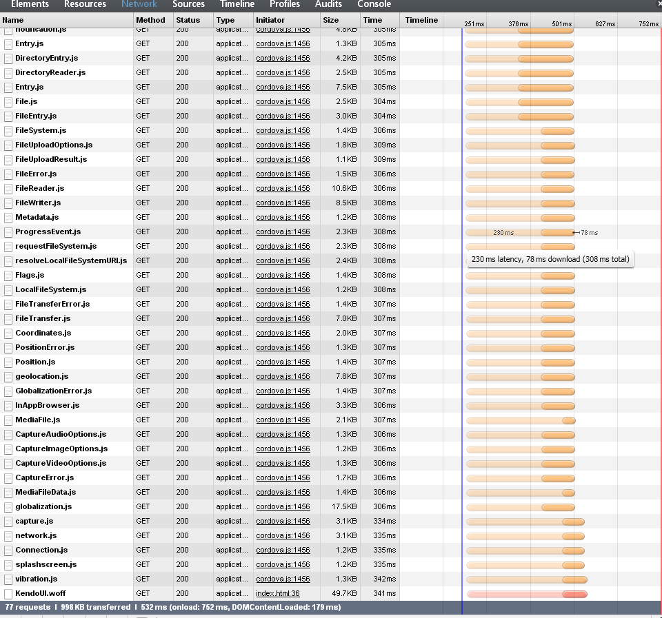The width and height of the screenshot is (662, 618).
Task: Sort by the Size column header
Action: tap(340, 20)
